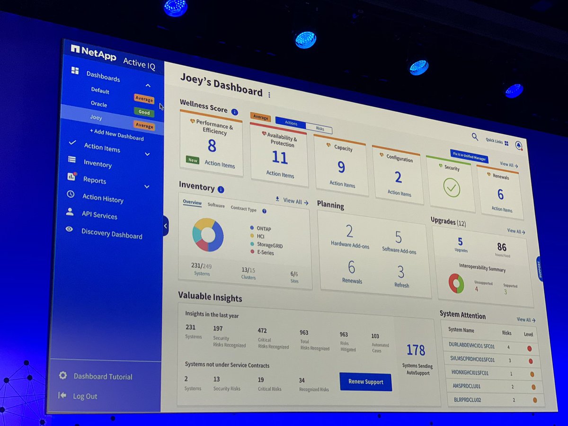The width and height of the screenshot is (568, 426).
Task: Click the Reports chart icon
Action: tap(71, 177)
